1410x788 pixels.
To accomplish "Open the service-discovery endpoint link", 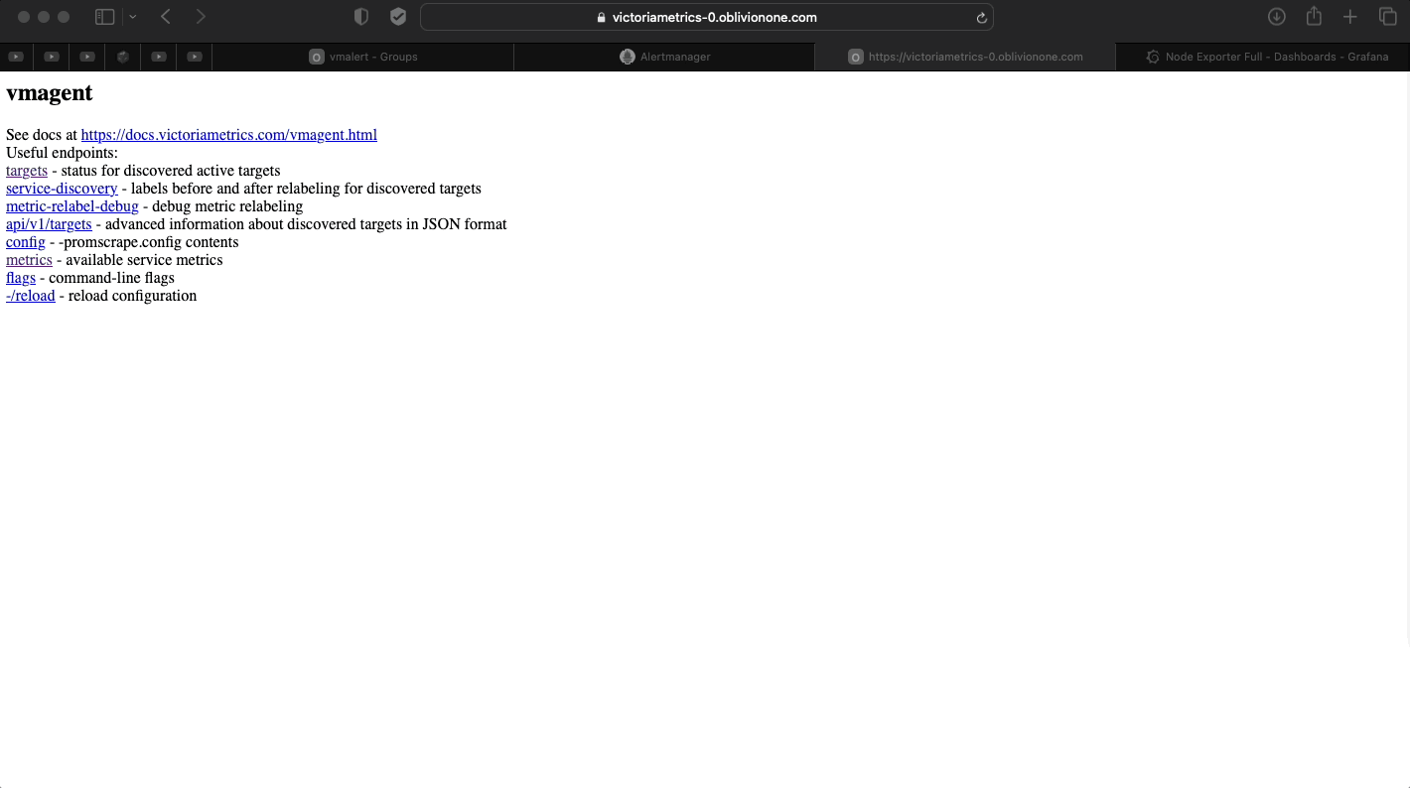I will (x=62, y=189).
